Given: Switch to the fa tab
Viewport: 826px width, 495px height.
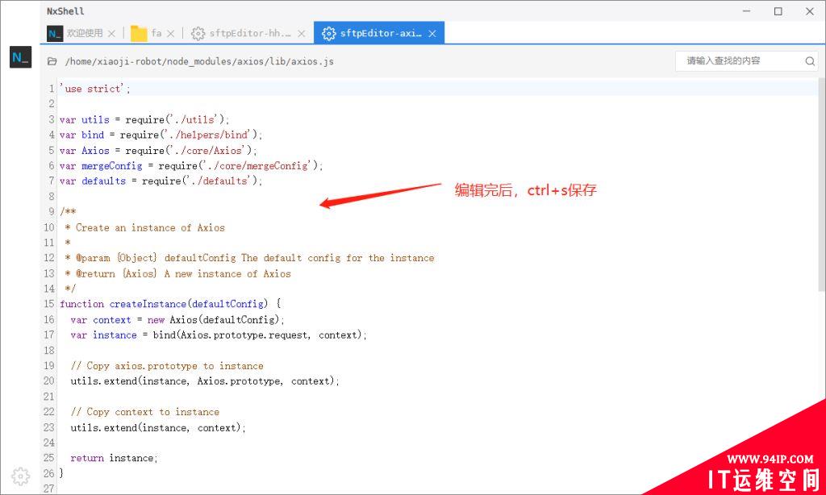Looking at the screenshot, I should 152,33.
